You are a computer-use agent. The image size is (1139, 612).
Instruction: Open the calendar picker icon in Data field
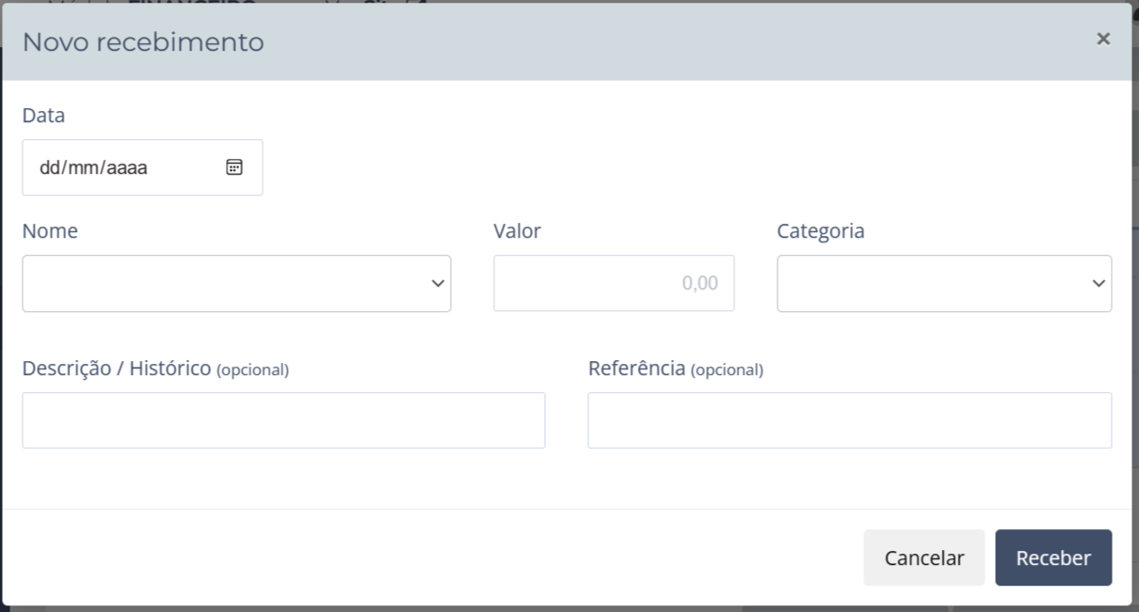(234, 167)
